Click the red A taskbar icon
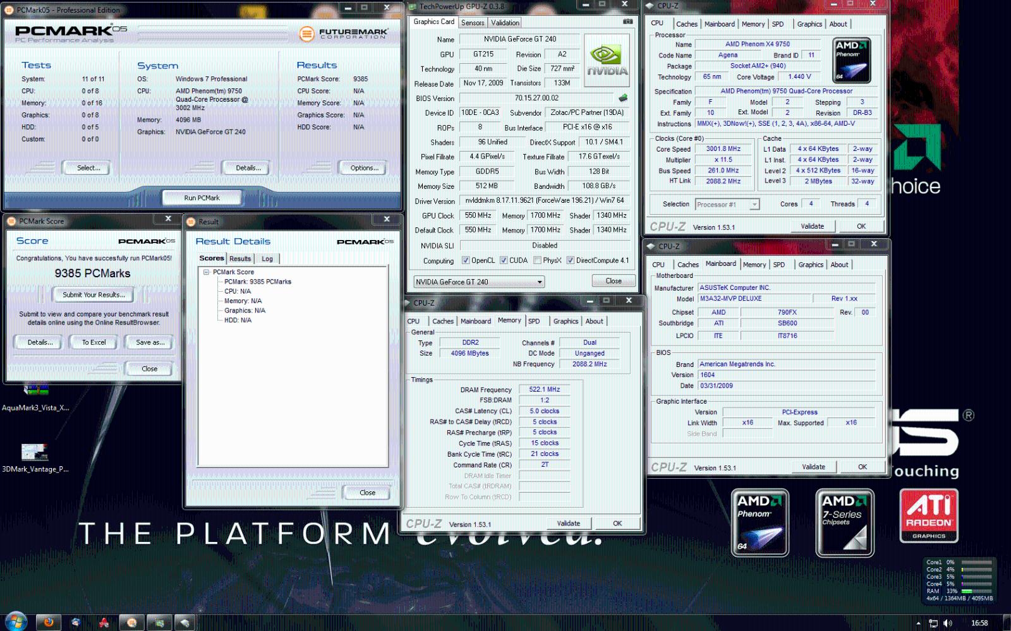 [x=104, y=623]
